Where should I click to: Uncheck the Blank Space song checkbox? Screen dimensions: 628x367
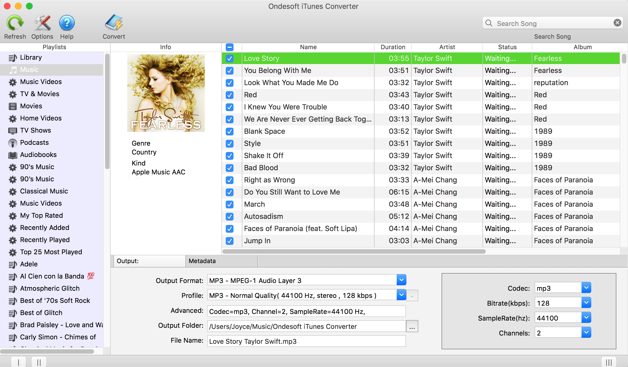(230, 131)
